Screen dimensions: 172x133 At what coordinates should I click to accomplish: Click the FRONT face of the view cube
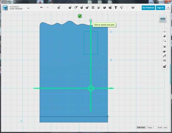pos(163,19)
